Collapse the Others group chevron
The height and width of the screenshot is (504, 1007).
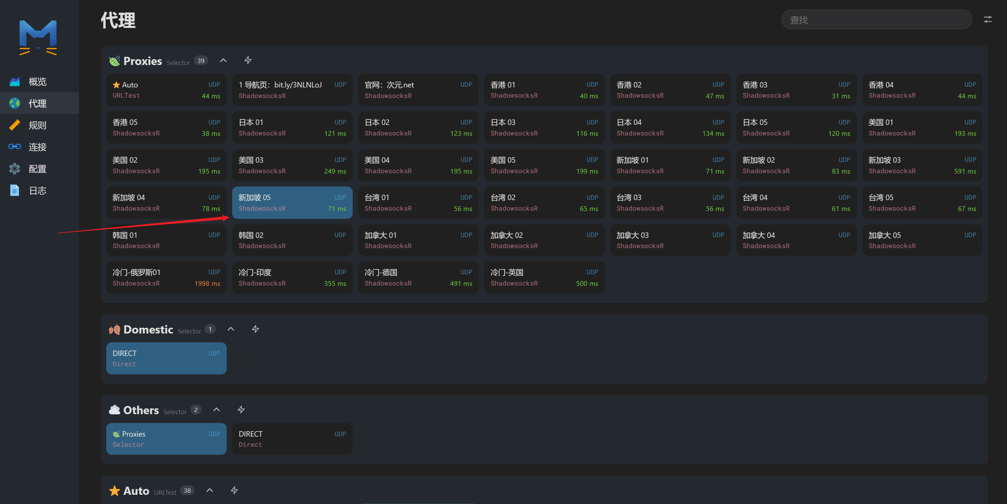click(216, 409)
